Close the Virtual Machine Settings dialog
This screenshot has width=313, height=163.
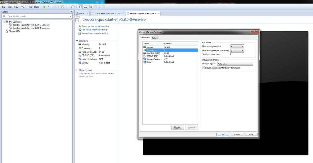coord(255,32)
